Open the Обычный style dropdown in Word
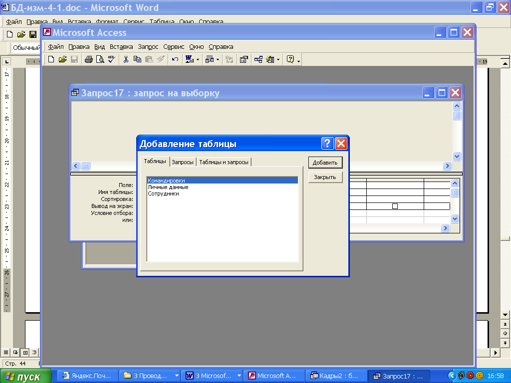The width and height of the screenshot is (511, 383). point(26,48)
